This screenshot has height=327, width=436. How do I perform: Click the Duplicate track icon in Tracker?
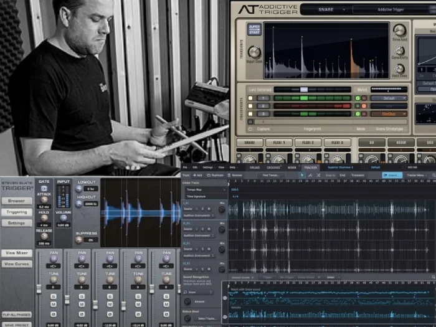[209, 175]
